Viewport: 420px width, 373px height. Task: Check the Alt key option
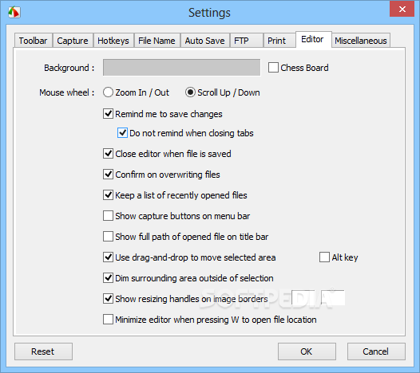(324, 257)
